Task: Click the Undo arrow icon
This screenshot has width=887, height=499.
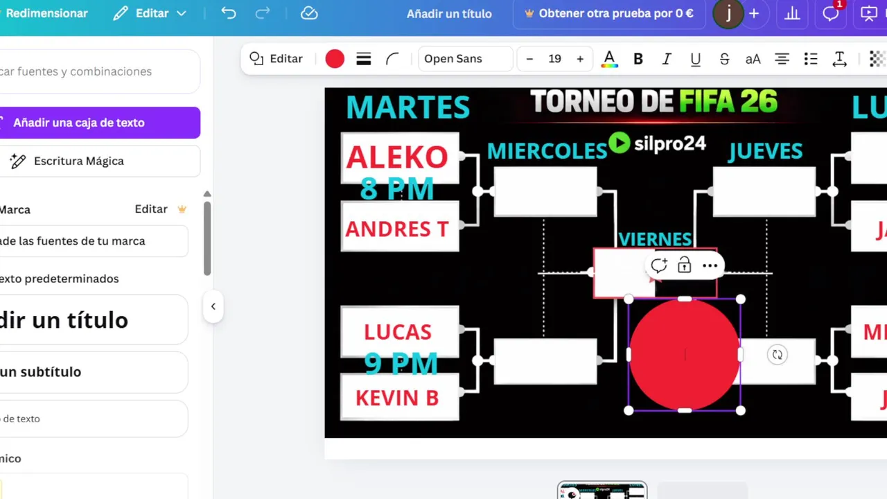Action: 229,13
